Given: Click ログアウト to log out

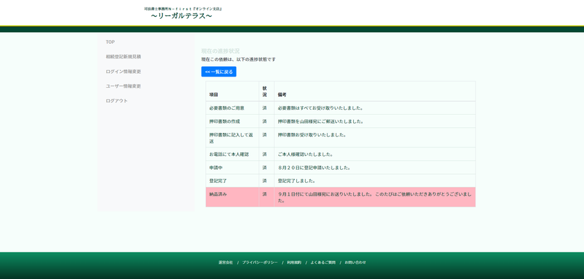Looking at the screenshot, I should click(x=117, y=101).
